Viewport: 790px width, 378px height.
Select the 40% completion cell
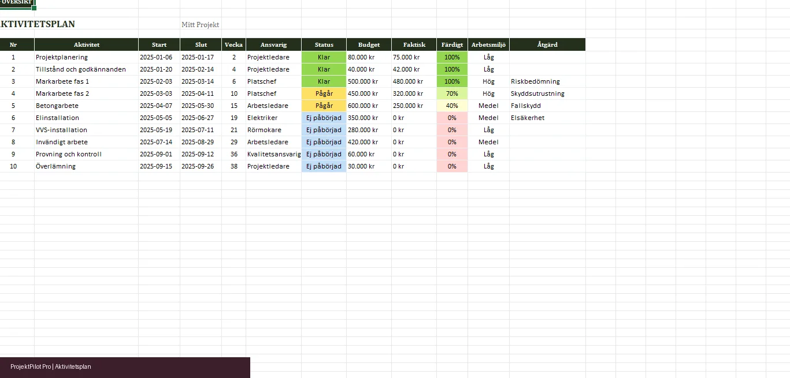pyautogui.click(x=453, y=106)
